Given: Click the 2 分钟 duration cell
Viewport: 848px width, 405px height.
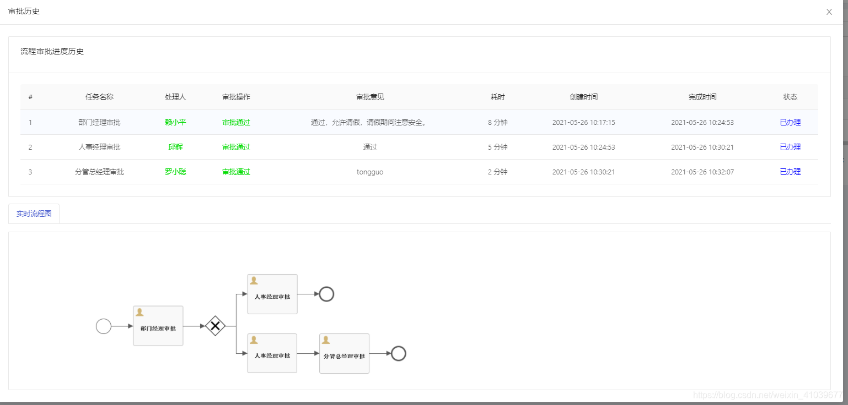Looking at the screenshot, I should click(497, 172).
